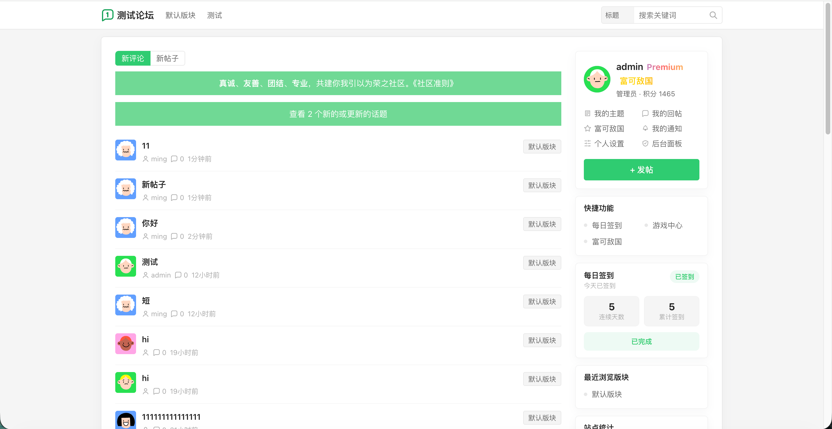Click the yellow-haired avatar of hi post
The image size is (832, 429).
tap(126, 382)
